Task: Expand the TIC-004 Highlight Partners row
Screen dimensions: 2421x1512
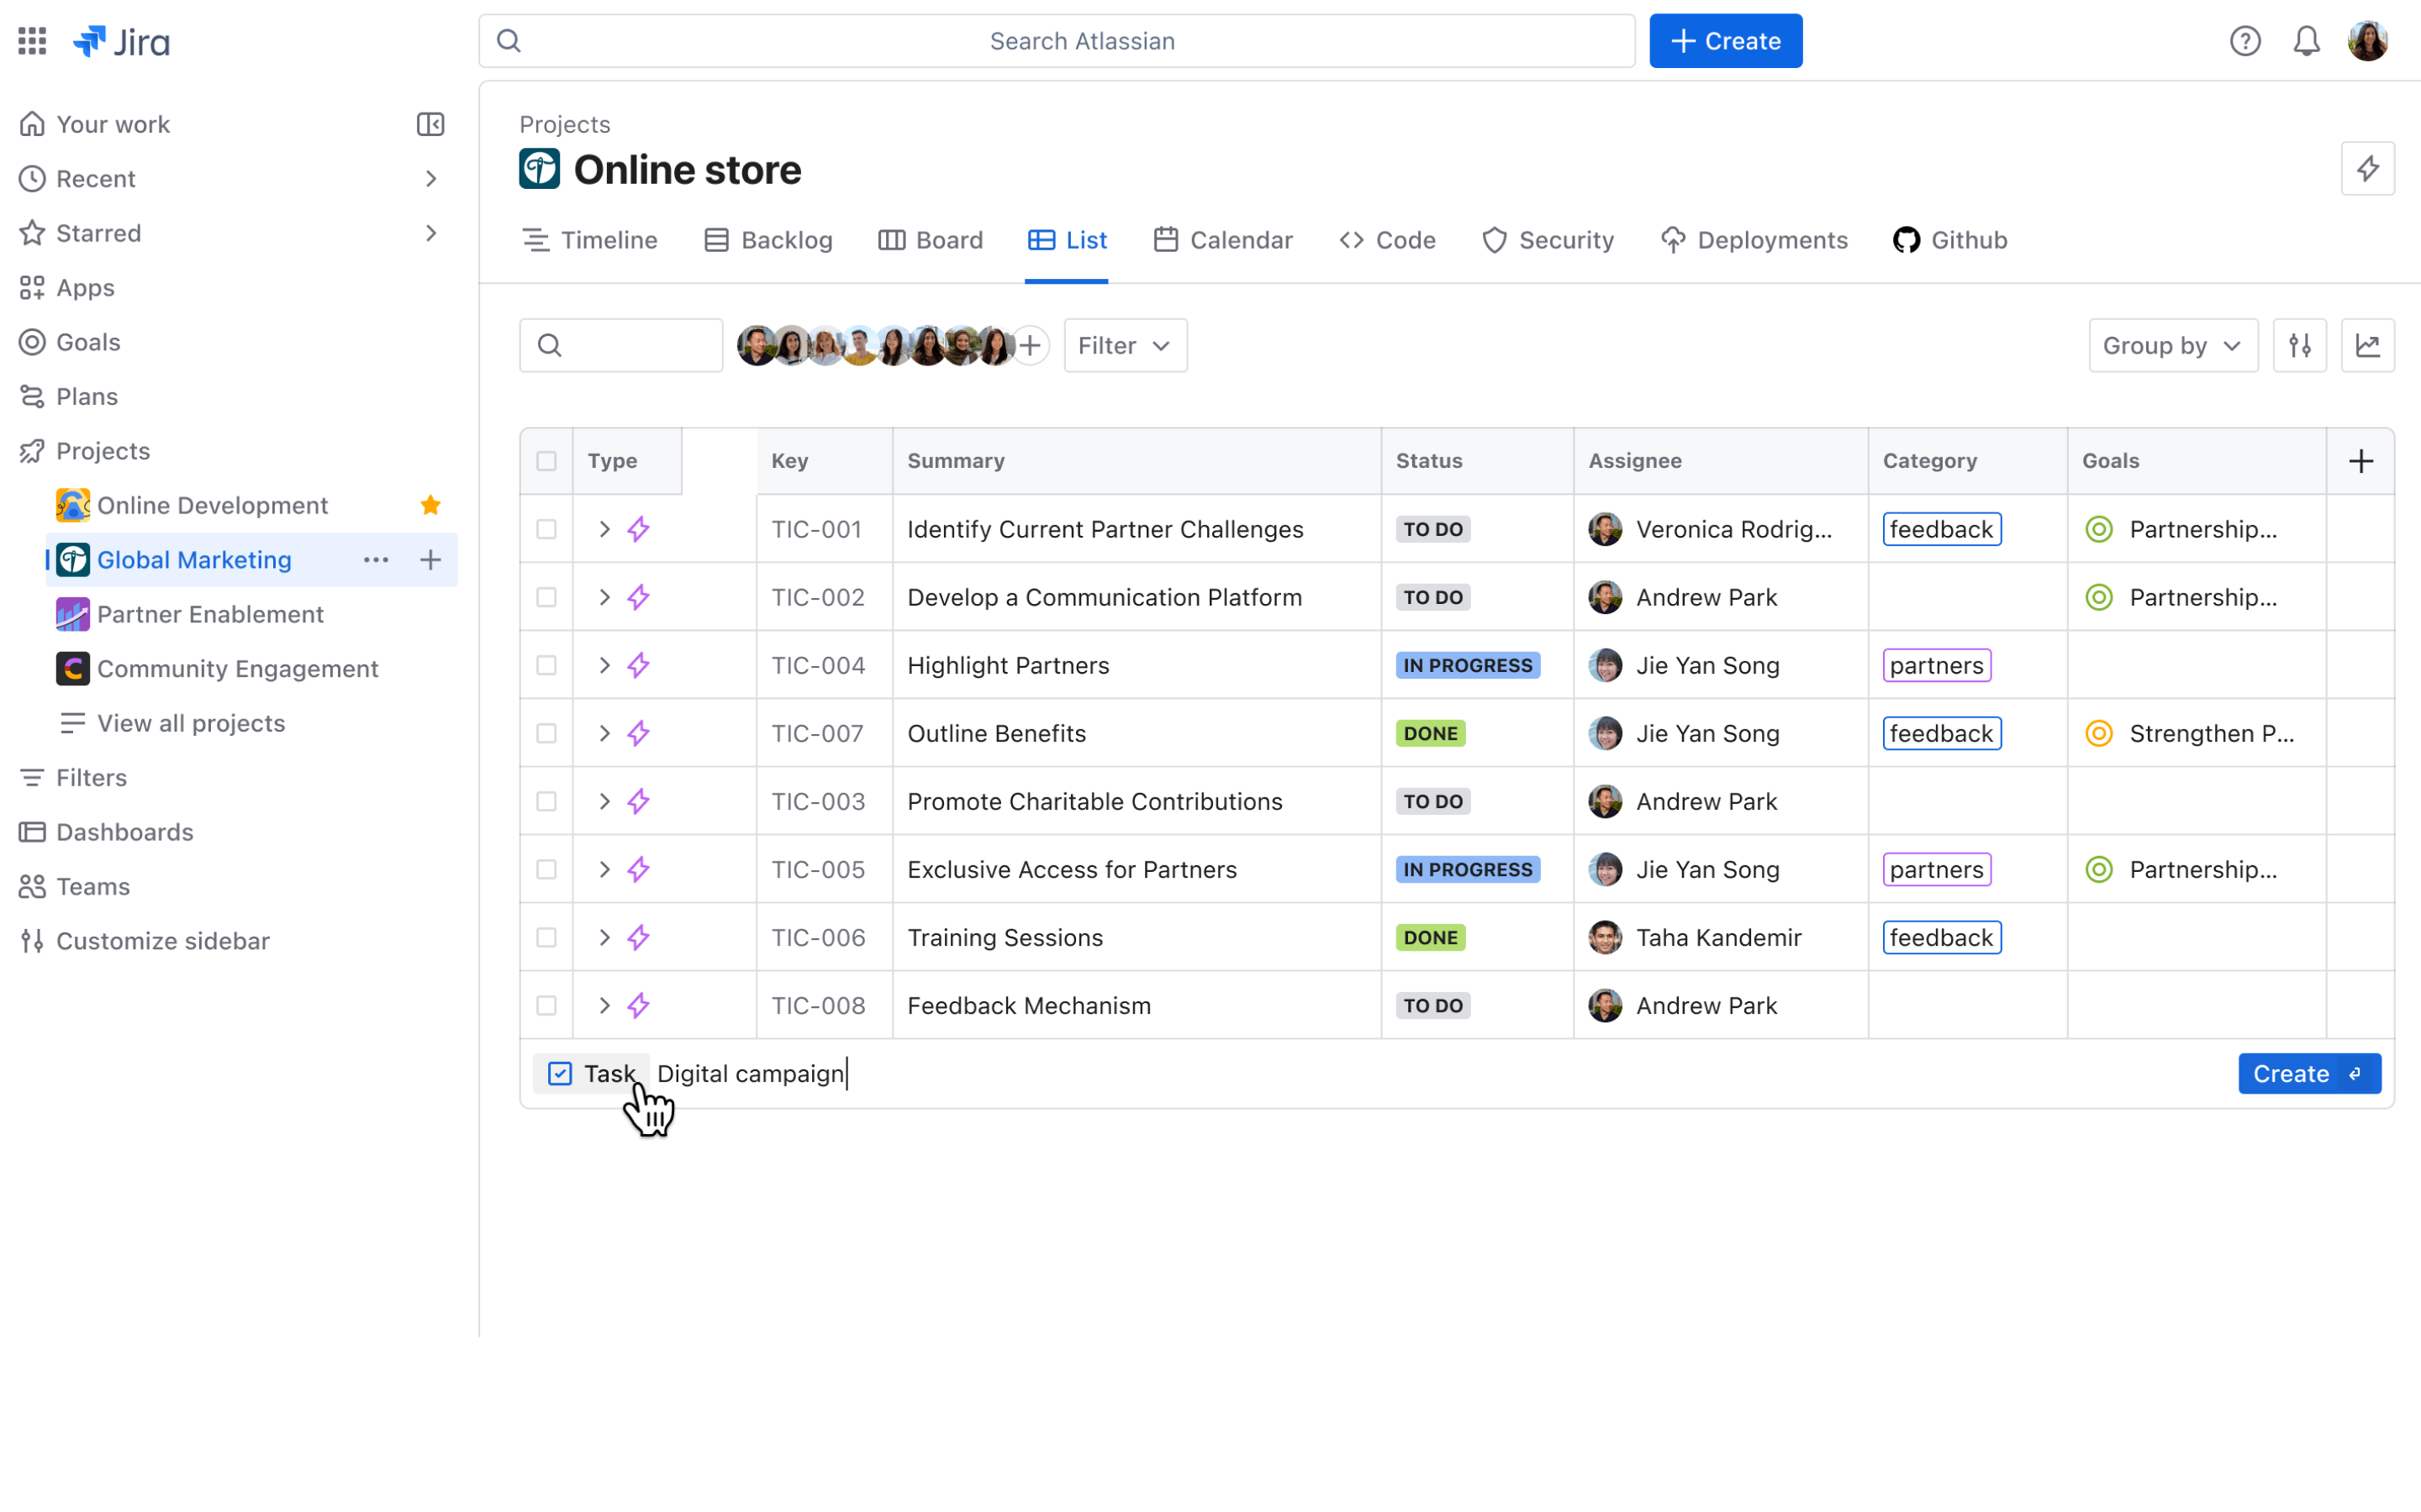Action: coord(604,665)
